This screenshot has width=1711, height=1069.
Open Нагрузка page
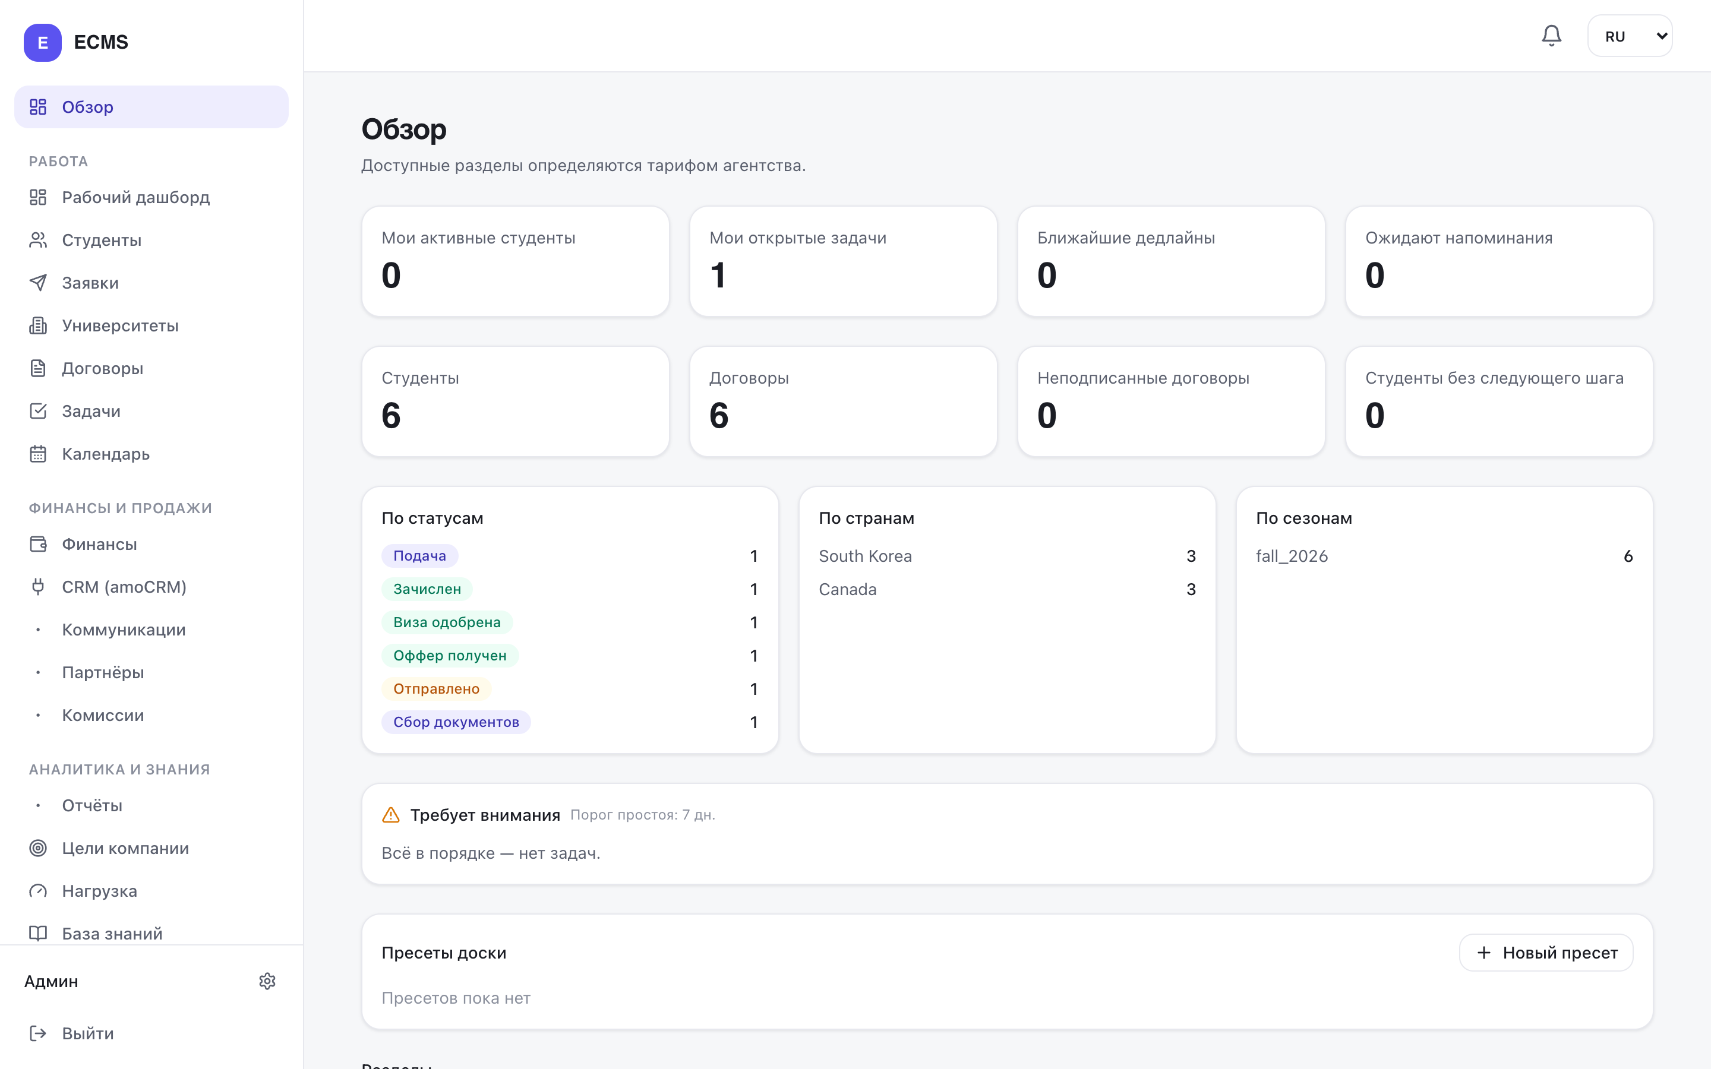point(151,891)
